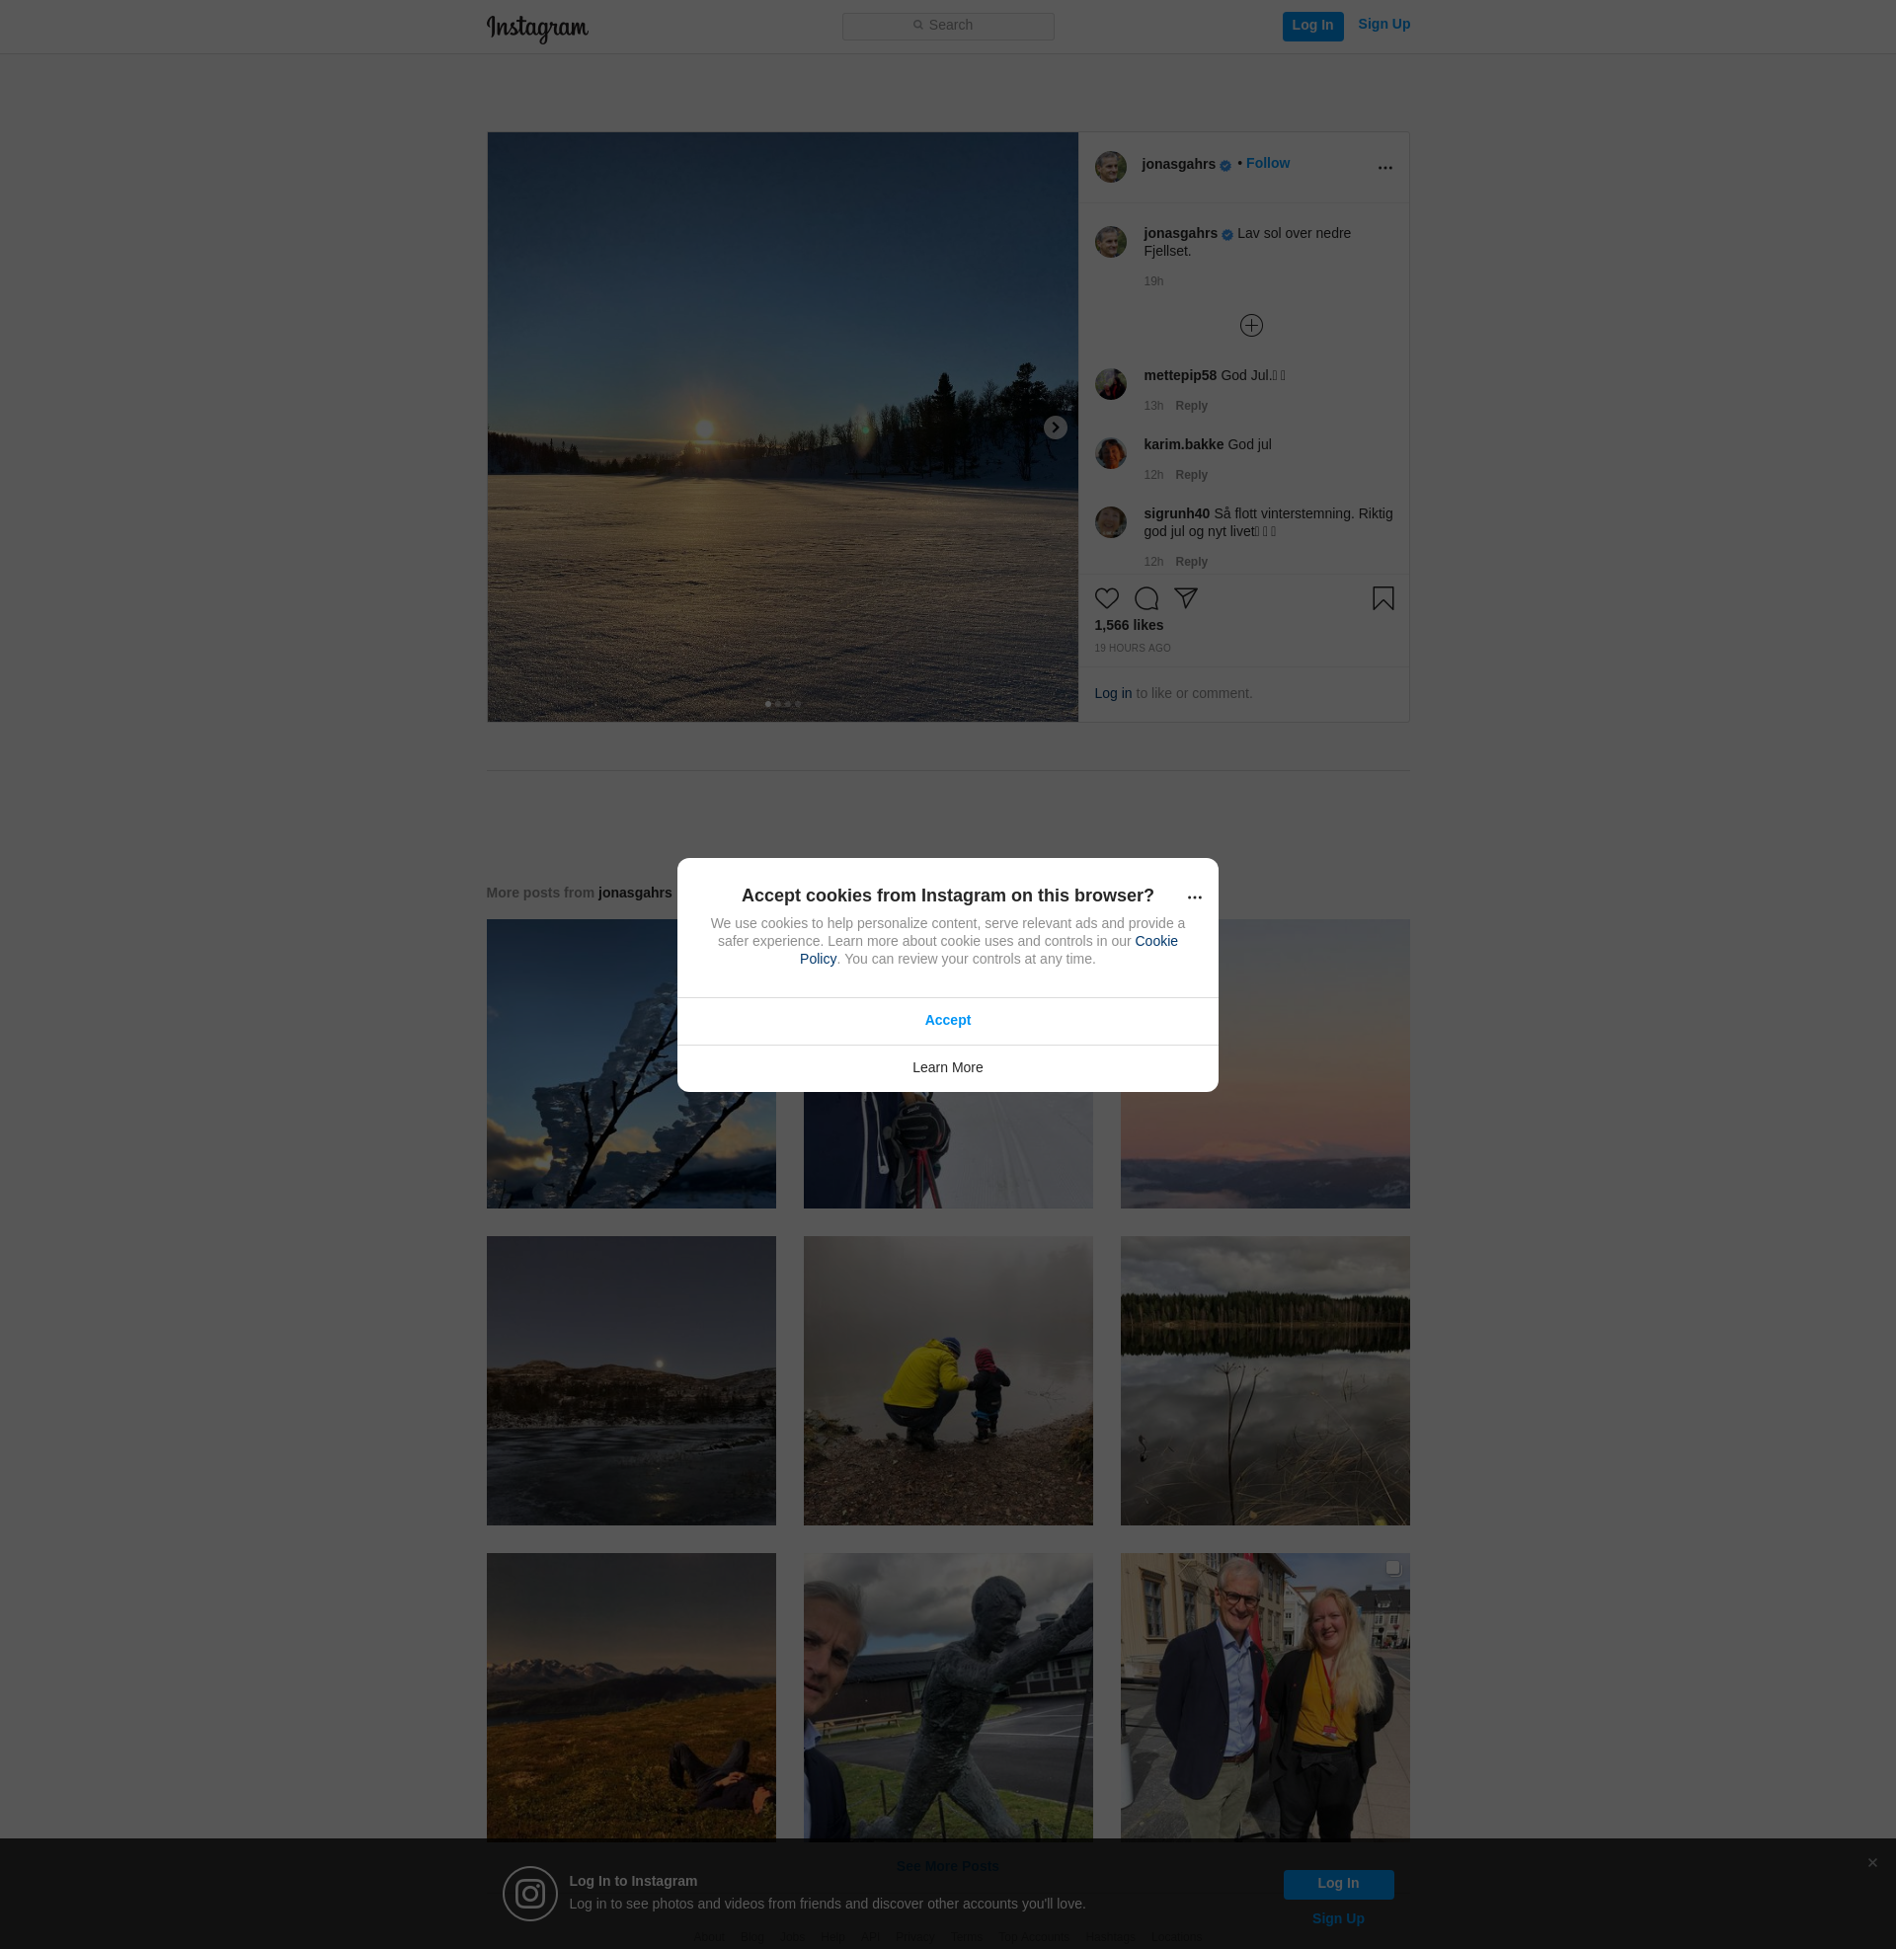Open Instagram logo home link

coord(537,27)
